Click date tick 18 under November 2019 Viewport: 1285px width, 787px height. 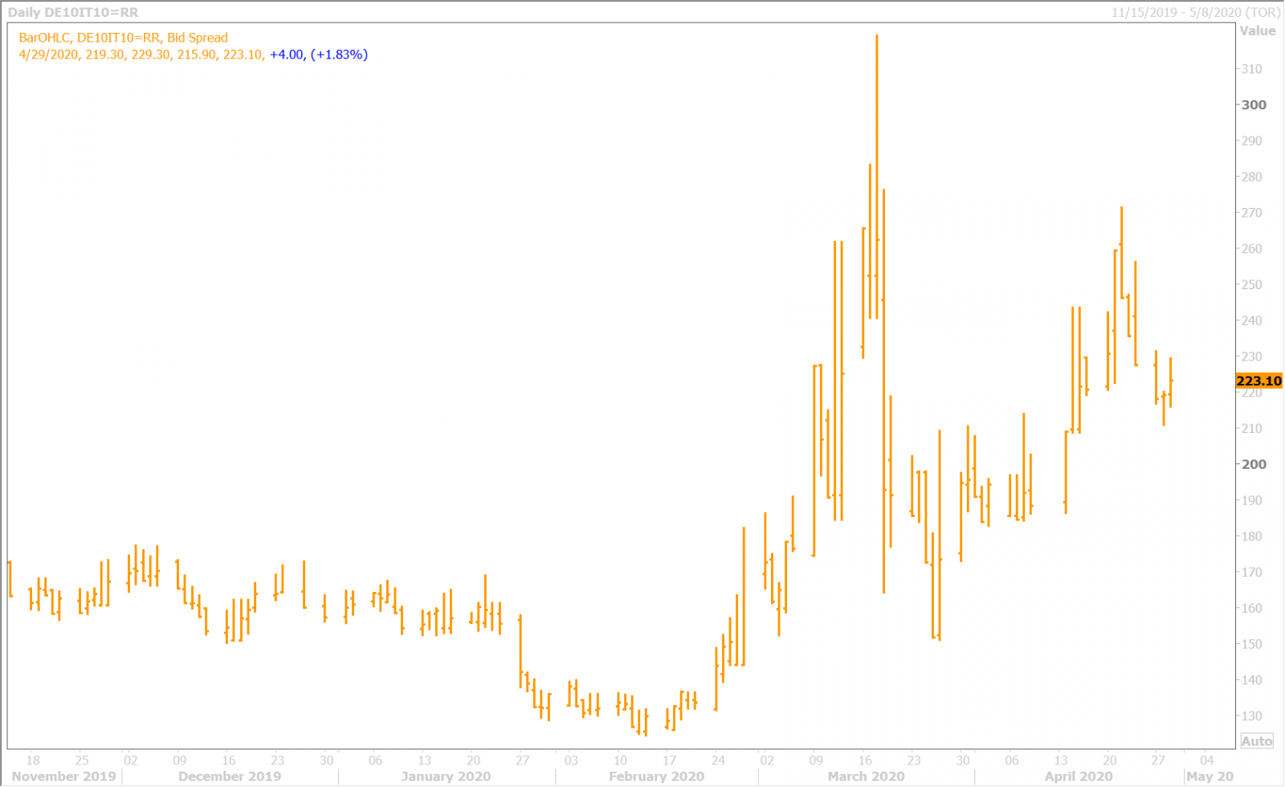coord(33,760)
